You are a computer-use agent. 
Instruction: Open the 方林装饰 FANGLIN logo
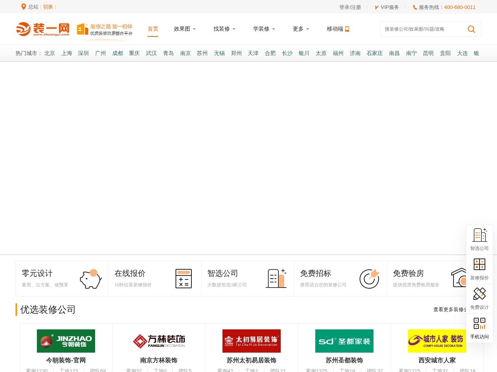click(159, 341)
